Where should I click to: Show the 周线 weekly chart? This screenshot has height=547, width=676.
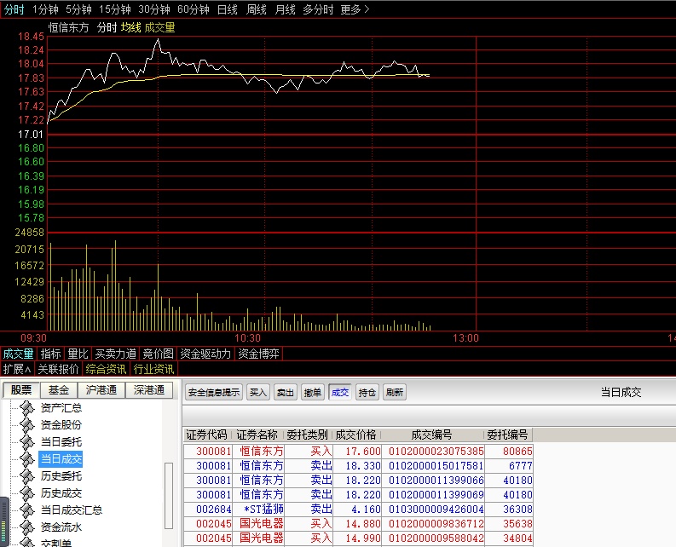(x=256, y=9)
